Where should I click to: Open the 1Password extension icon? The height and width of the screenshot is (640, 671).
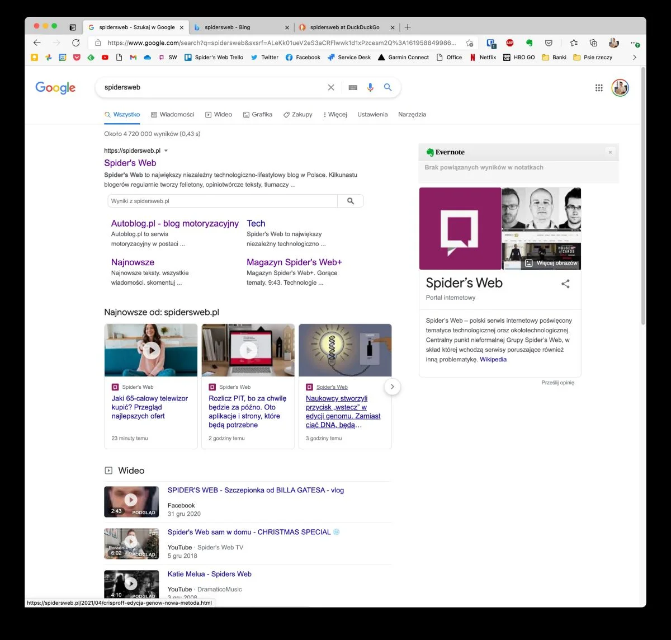[x=491, y=43]
